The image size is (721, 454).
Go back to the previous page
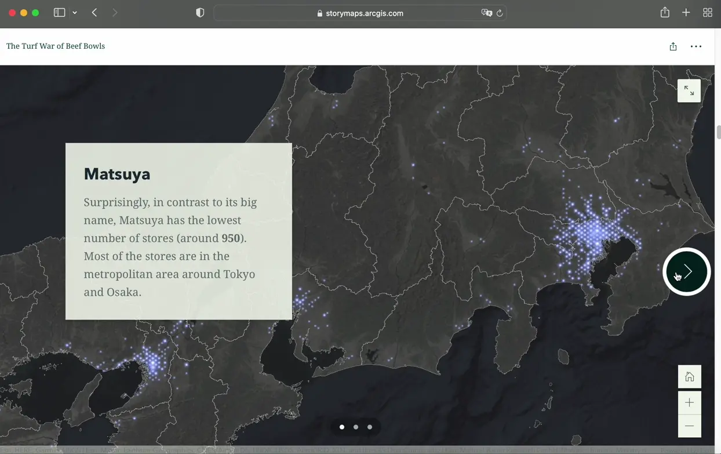[x=94, y=13]
